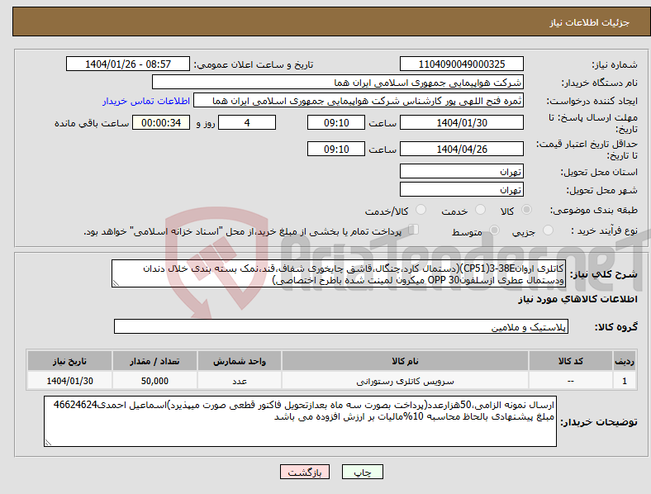Click the واحد شمارش column header

[240, 361]
